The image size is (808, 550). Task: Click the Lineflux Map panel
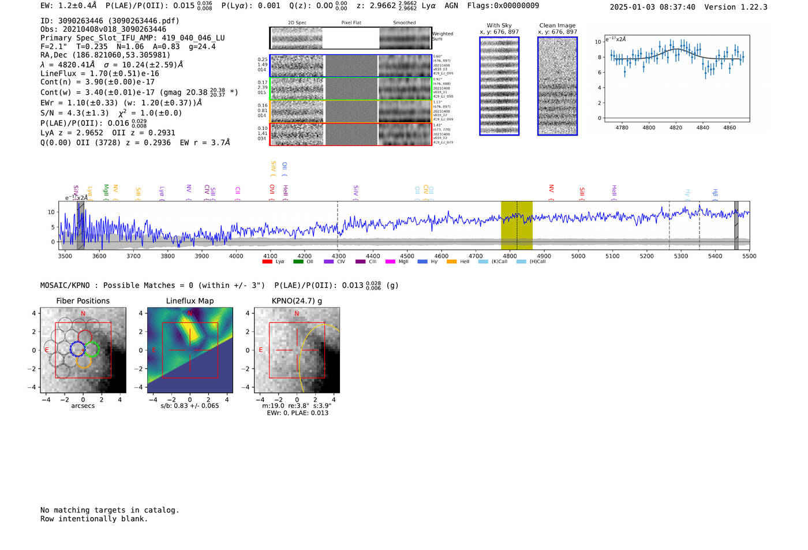pyautogui.click(x=190, y=350)
